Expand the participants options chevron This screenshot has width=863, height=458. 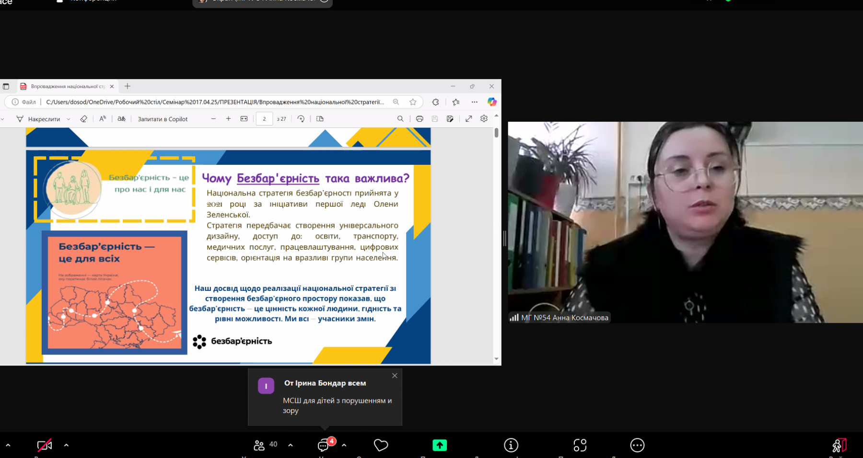[x=291, y=446]
